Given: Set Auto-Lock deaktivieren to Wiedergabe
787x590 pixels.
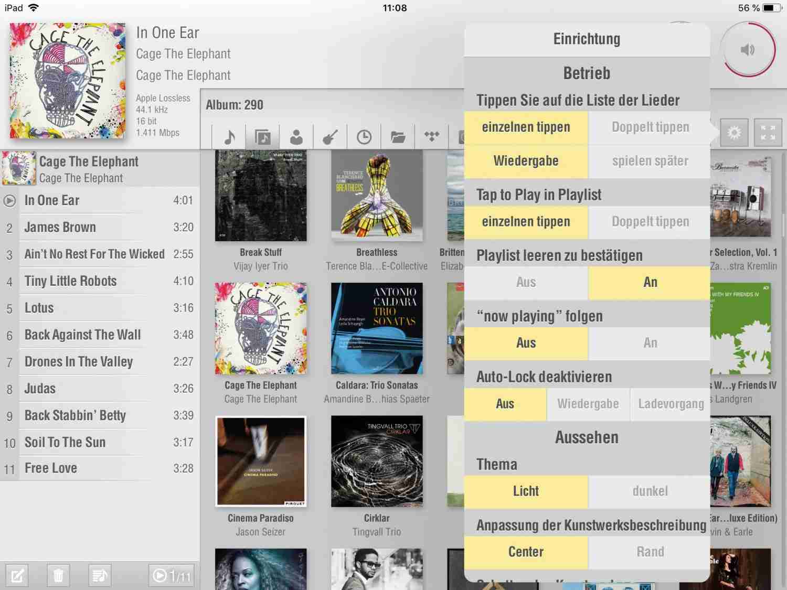Looking at the screenshot, I should [x=588, y=404].
